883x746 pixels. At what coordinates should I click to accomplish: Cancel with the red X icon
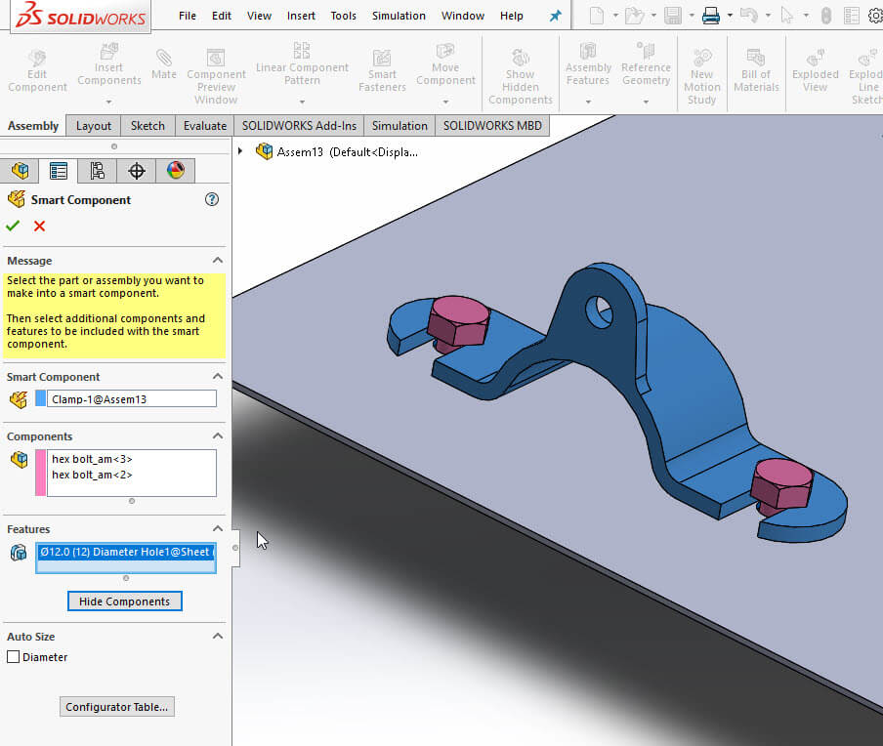coord(40,226)
